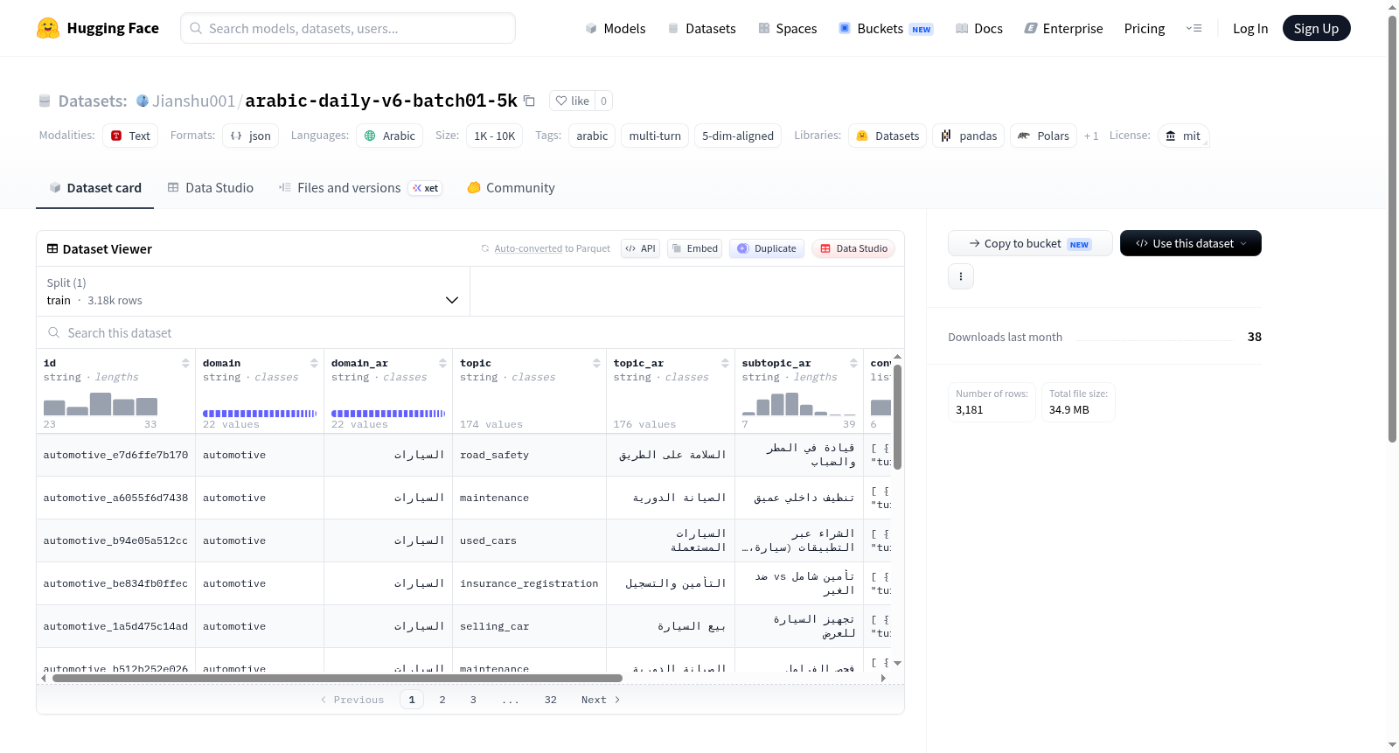Click the sort icon on id column
Viewport: 1399px width, 753px height.
point(185,363)
